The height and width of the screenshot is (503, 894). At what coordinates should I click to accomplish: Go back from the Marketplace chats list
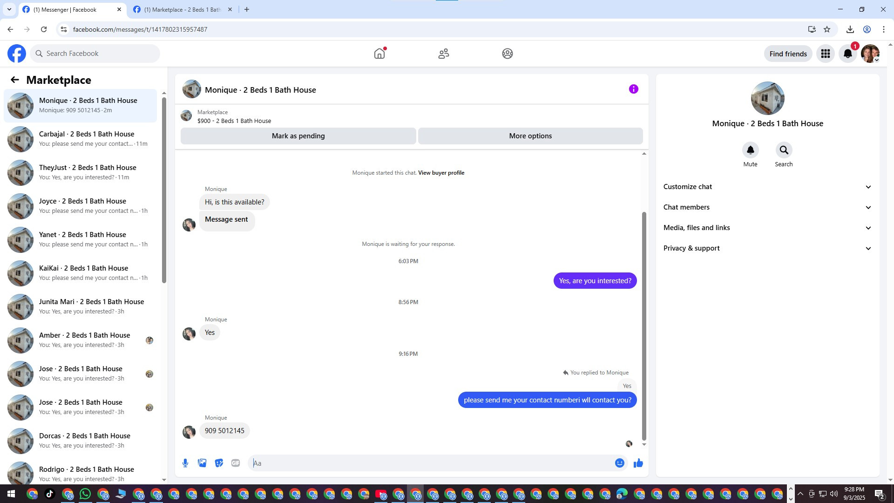[15, 80]
